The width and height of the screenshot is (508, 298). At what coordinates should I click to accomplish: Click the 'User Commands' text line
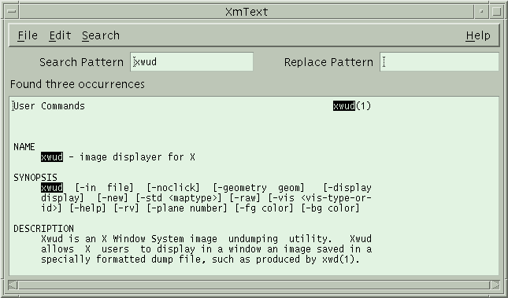pos(50,106)
